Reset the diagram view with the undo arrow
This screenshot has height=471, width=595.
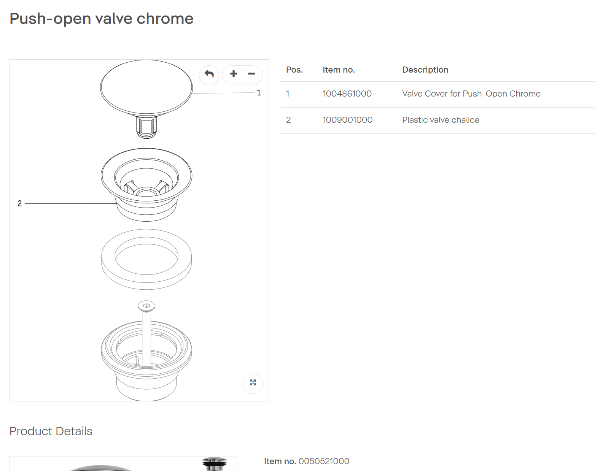pyautogui.click(x=209, y=75)
